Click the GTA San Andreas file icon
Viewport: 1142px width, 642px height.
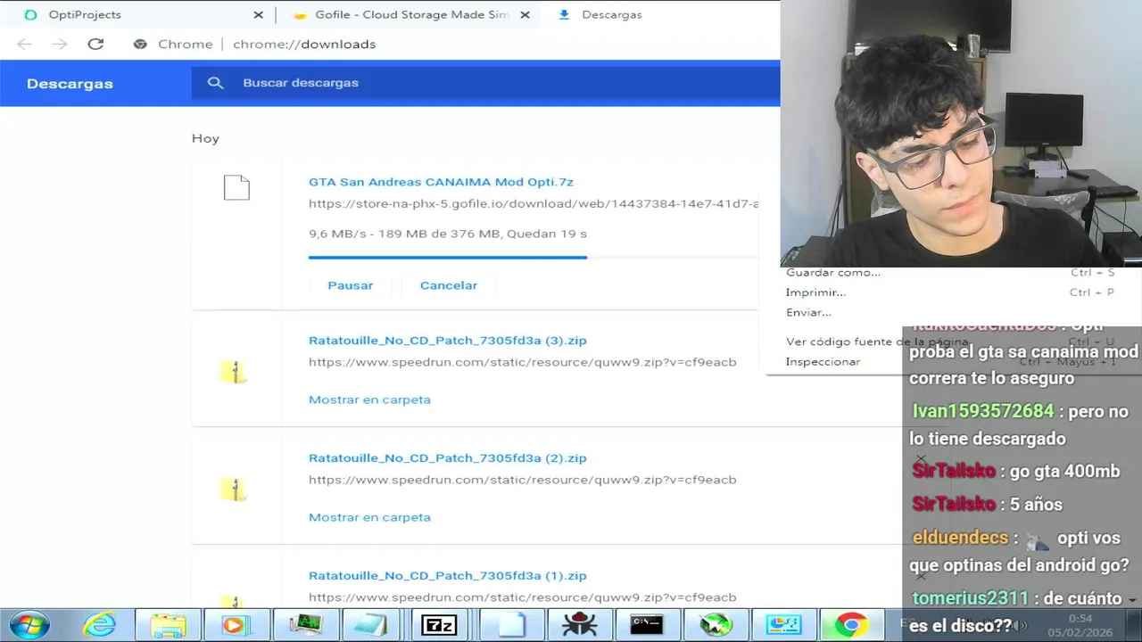[x=236, y=187]
